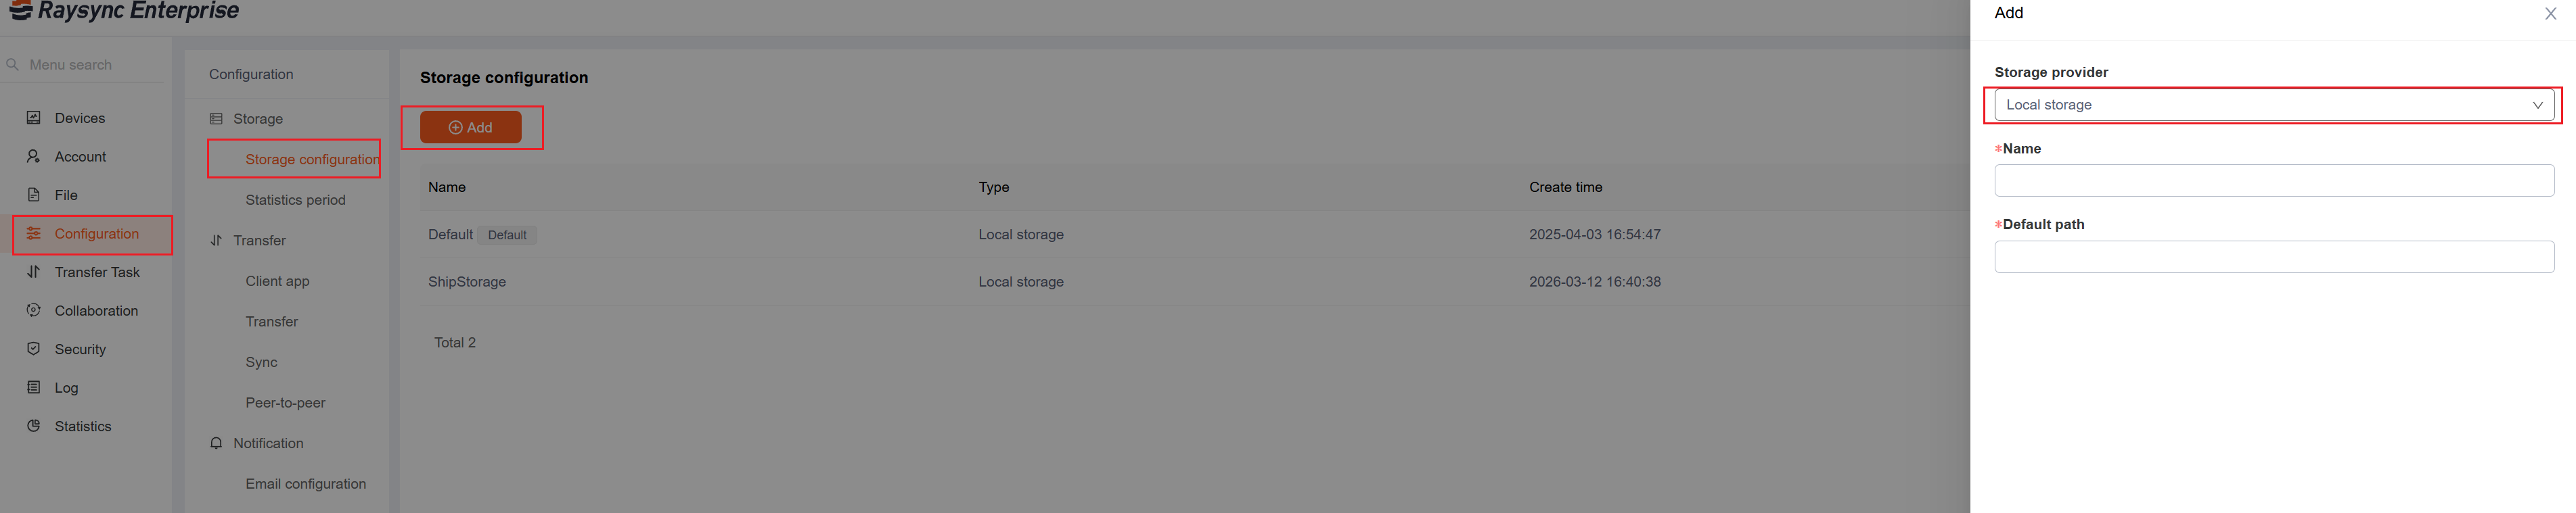Click the Log list icon
This screenshot has height=513, width=2576.
point(34,387)
